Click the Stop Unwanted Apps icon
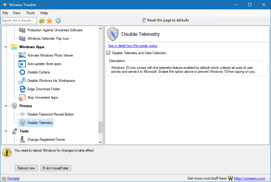Viewport: 271px width, 182px height. (x=22, y=97)
